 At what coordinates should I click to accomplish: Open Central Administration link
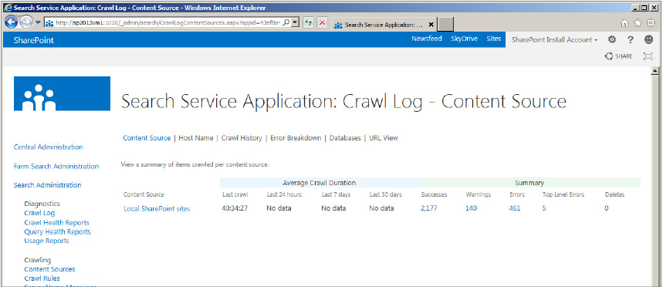48,147
